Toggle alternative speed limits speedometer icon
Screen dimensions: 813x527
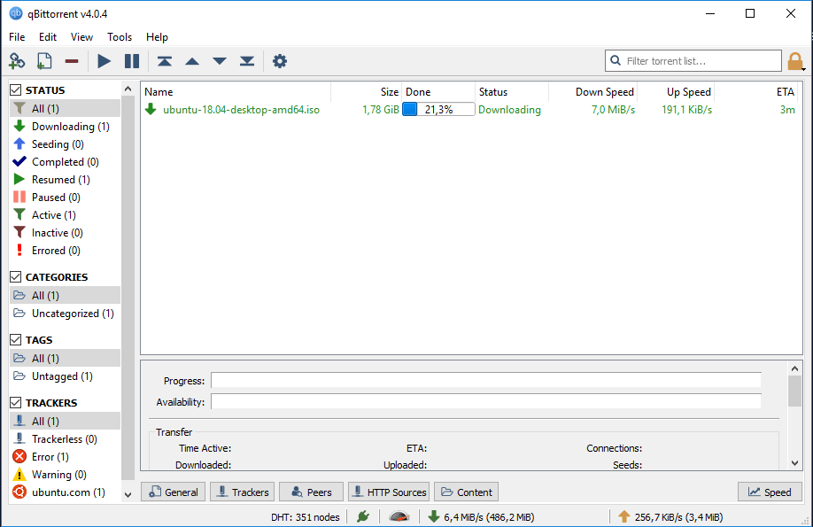pos(399,516)
